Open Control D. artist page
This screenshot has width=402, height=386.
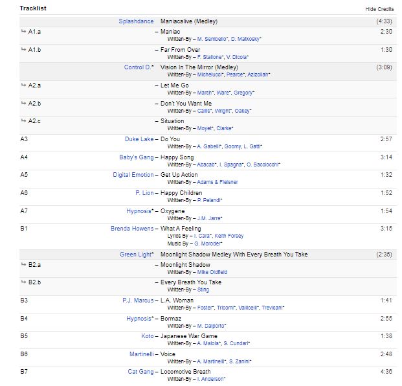pyautogui.click(x=139, y=67)
